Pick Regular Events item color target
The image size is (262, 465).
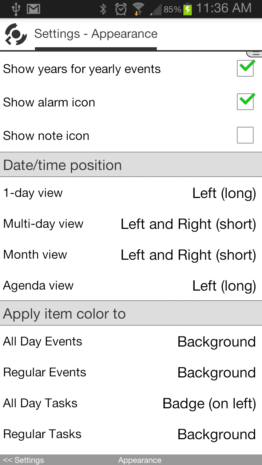[217, 373]
